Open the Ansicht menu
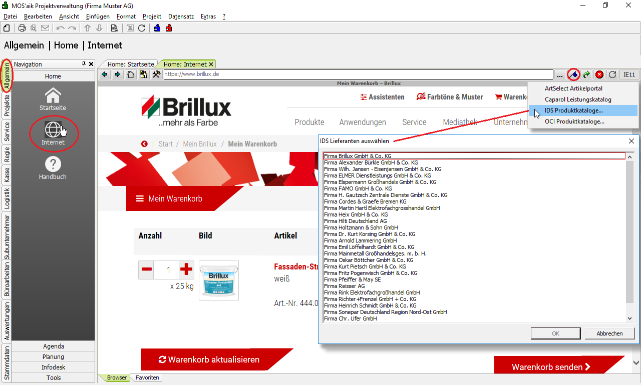The width and height of the screenshot is (641, 385). [69, 16]
